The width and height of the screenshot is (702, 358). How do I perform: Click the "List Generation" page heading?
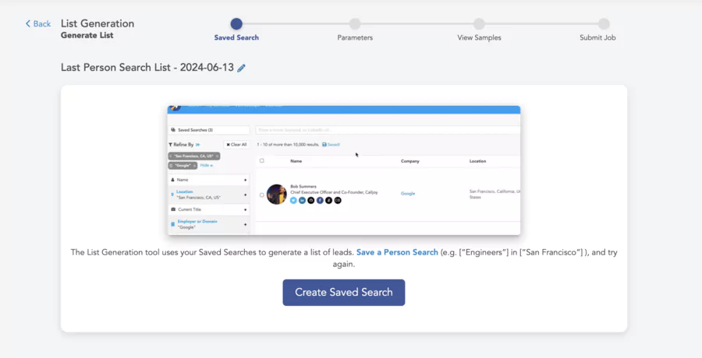(x=97, y=23)
